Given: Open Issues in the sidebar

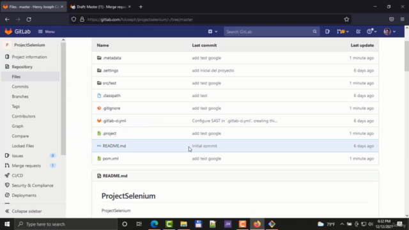Looking at the screenshot, I should (x=17, y=156).
